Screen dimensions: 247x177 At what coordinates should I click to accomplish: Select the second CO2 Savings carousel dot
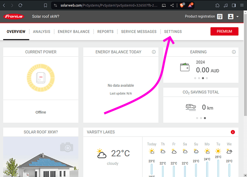click(x=201, y=118)
